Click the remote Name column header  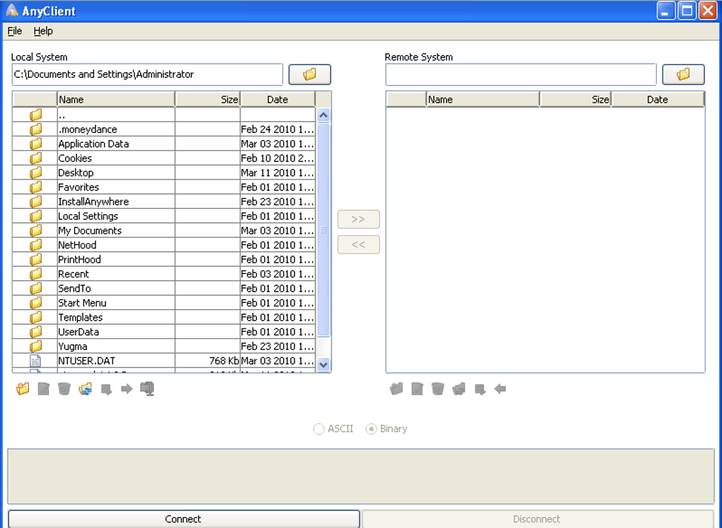tap(483, 99)
